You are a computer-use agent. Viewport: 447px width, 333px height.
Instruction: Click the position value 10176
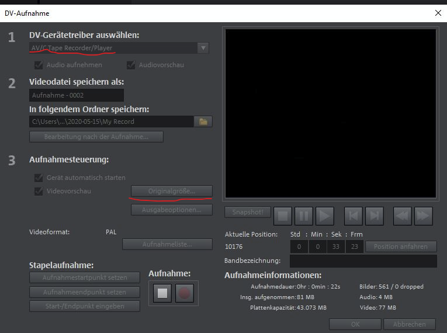[234, 247]
